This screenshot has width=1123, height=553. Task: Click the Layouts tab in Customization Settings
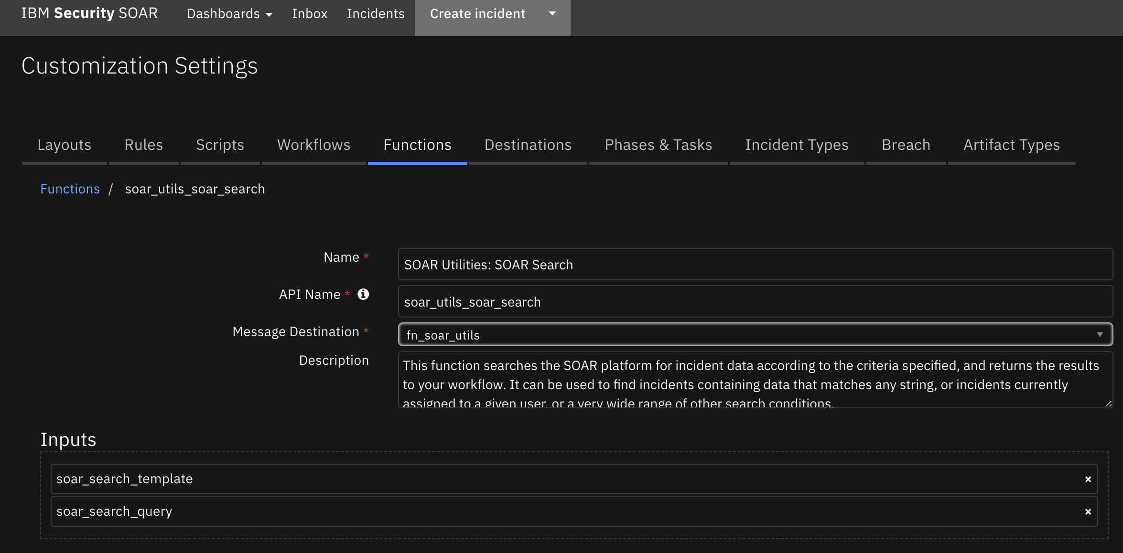[64, 144]
